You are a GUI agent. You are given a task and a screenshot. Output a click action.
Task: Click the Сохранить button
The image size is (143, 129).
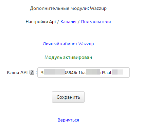coord(68,97)
